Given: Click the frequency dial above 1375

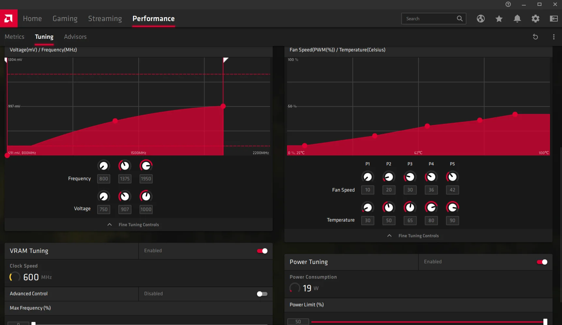Looking at the screenshot, I should click(125, 166).
